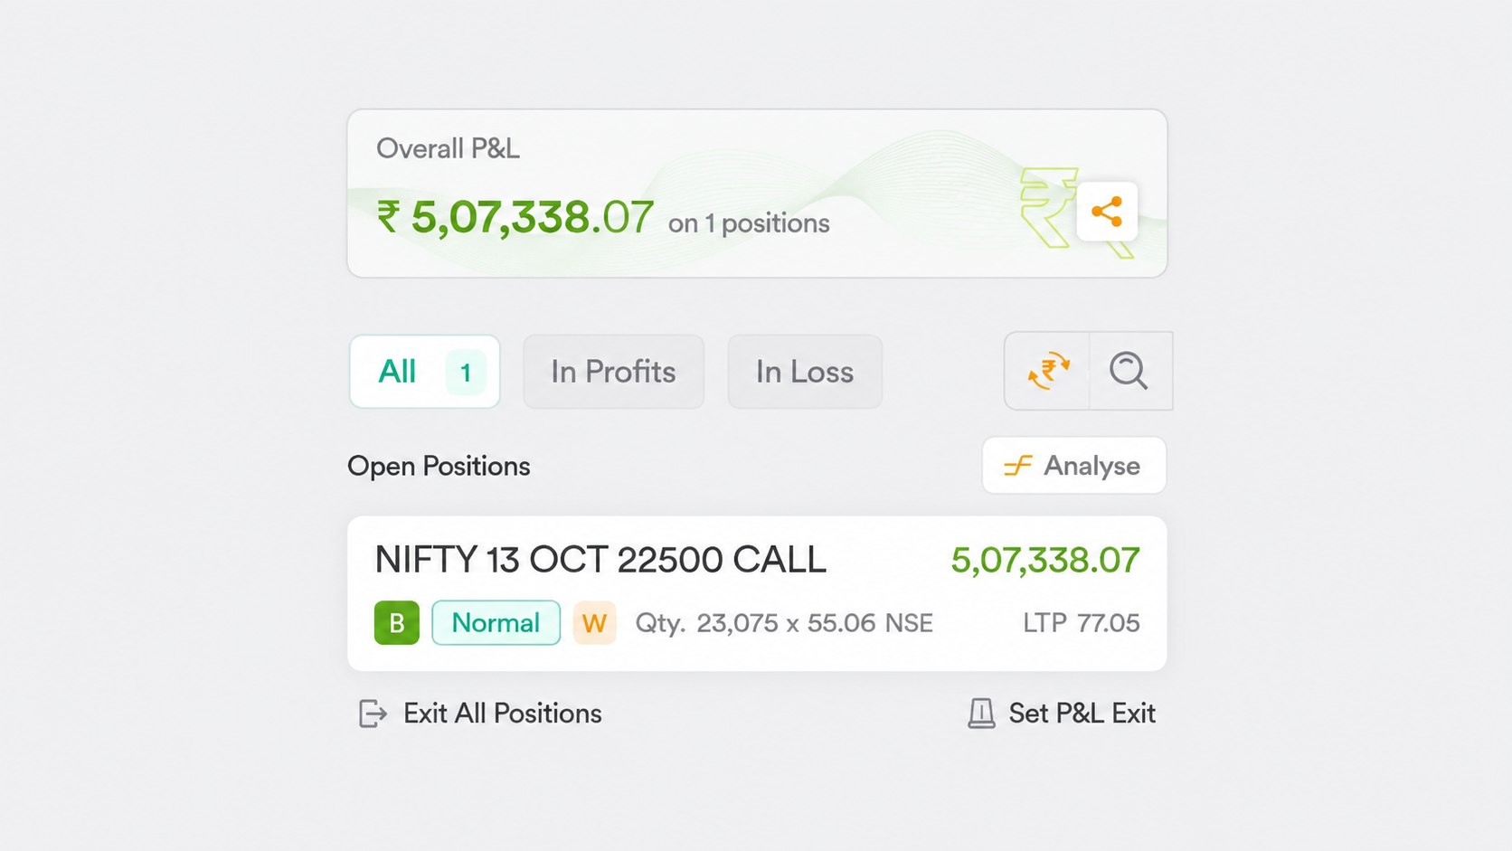Click the Analyse payoff chart icon
The height and width of the screenshot is (851, 1512).
coord(1018,466)
